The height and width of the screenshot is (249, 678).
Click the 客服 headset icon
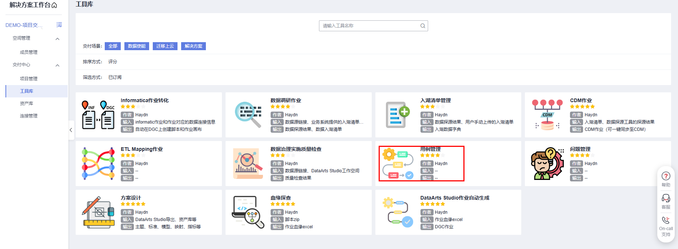click(x=666, y=198)
